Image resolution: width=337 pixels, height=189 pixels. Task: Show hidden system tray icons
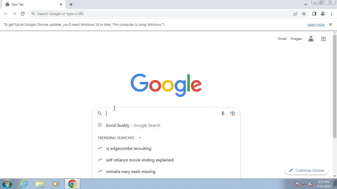[x=291, y=184]
